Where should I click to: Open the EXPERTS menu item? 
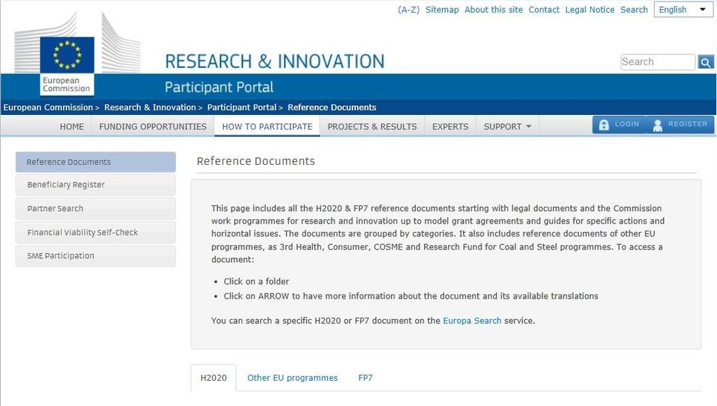[451, 126]
